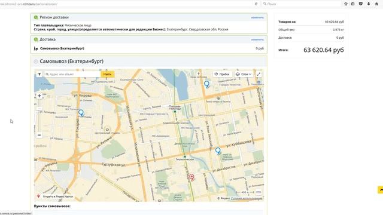Bookmark this page with the star icon

[x=346, y=4]
